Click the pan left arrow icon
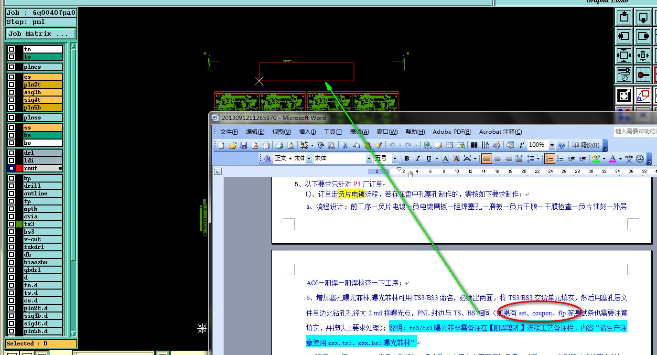 [x=624, y=36]
